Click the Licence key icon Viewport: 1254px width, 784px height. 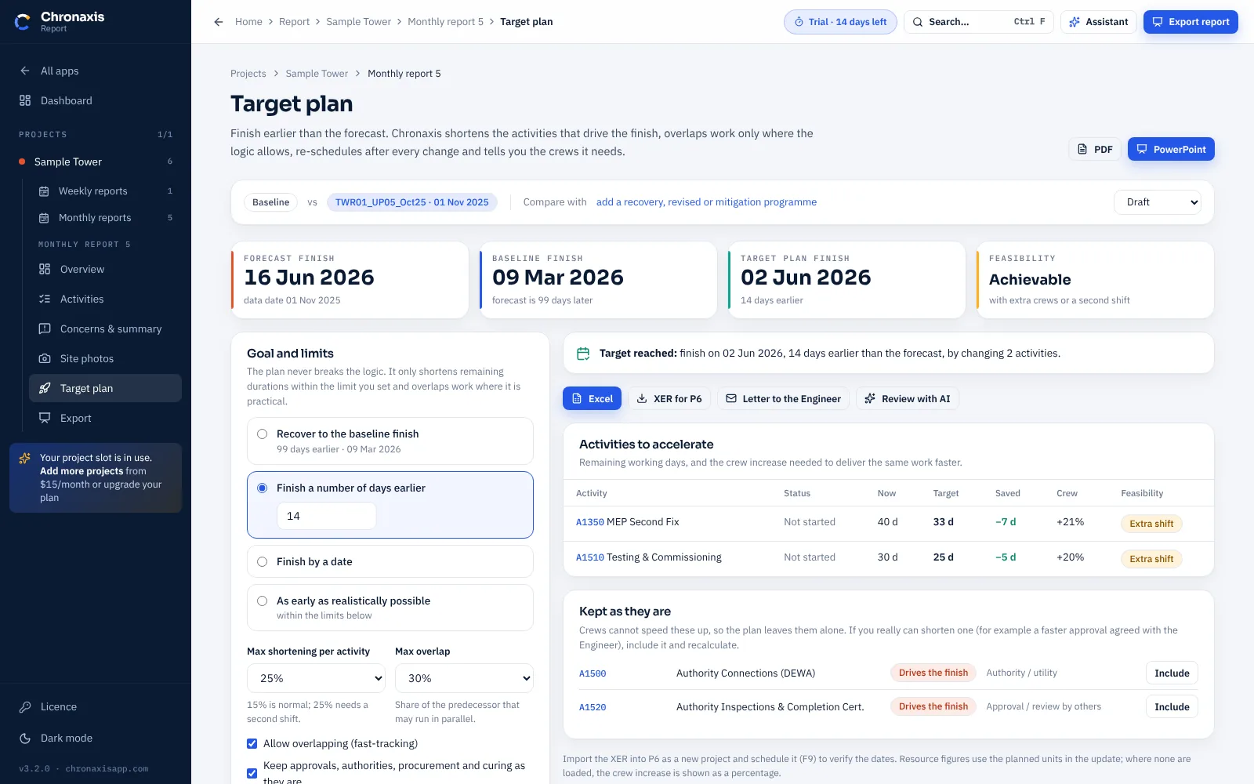25,706
